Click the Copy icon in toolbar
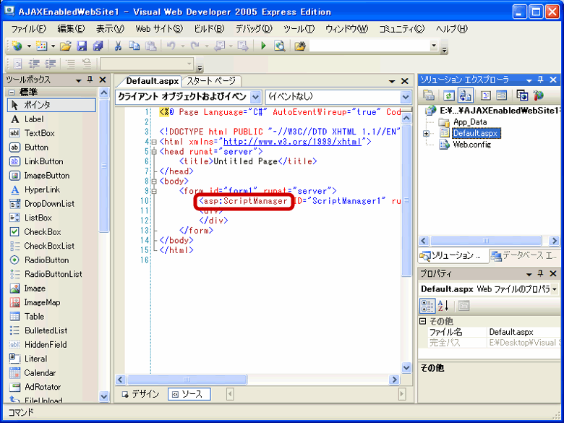The image size is (564, 423). tap(134, 46)
